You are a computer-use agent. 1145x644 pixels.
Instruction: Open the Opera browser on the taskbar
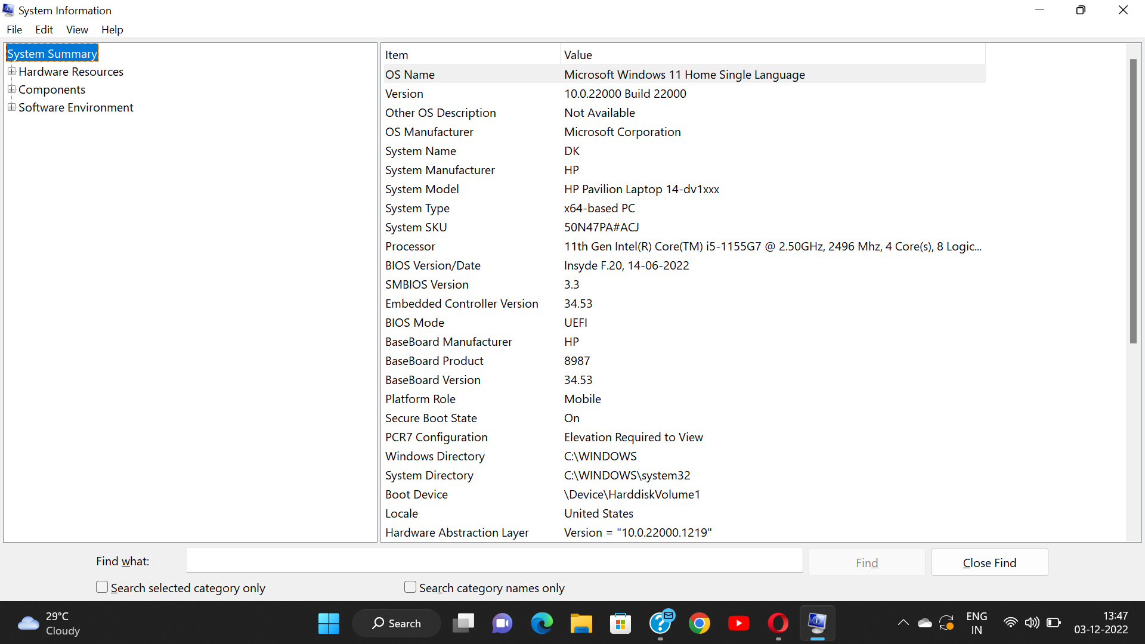778,623
